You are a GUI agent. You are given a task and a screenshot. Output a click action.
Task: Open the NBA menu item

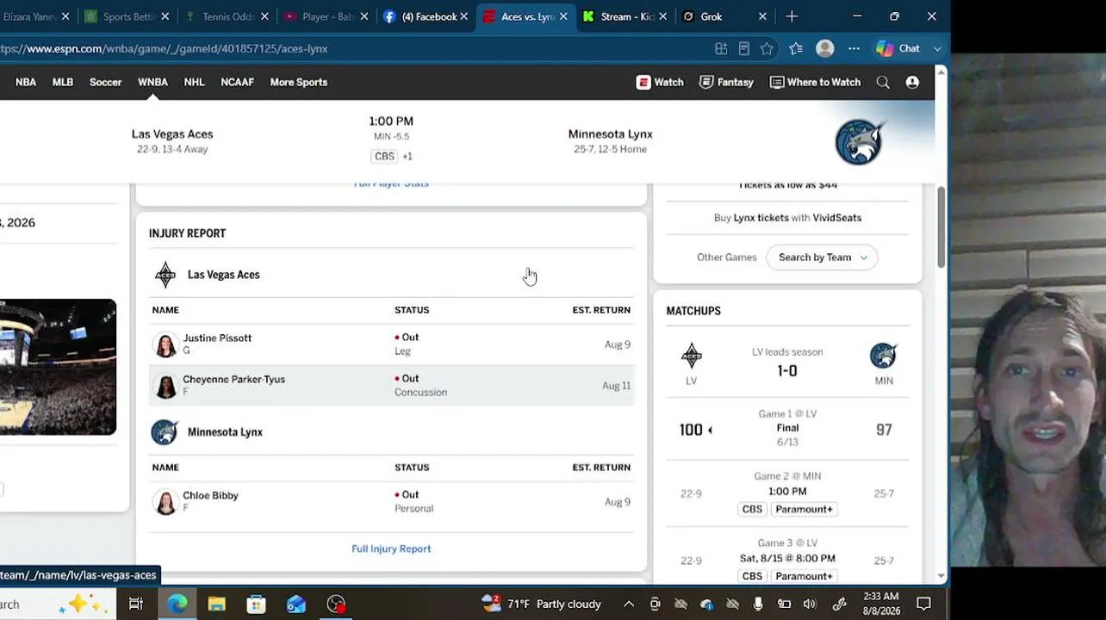(26, 83)
